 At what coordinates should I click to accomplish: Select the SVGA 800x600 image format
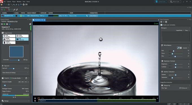(22, 36)
